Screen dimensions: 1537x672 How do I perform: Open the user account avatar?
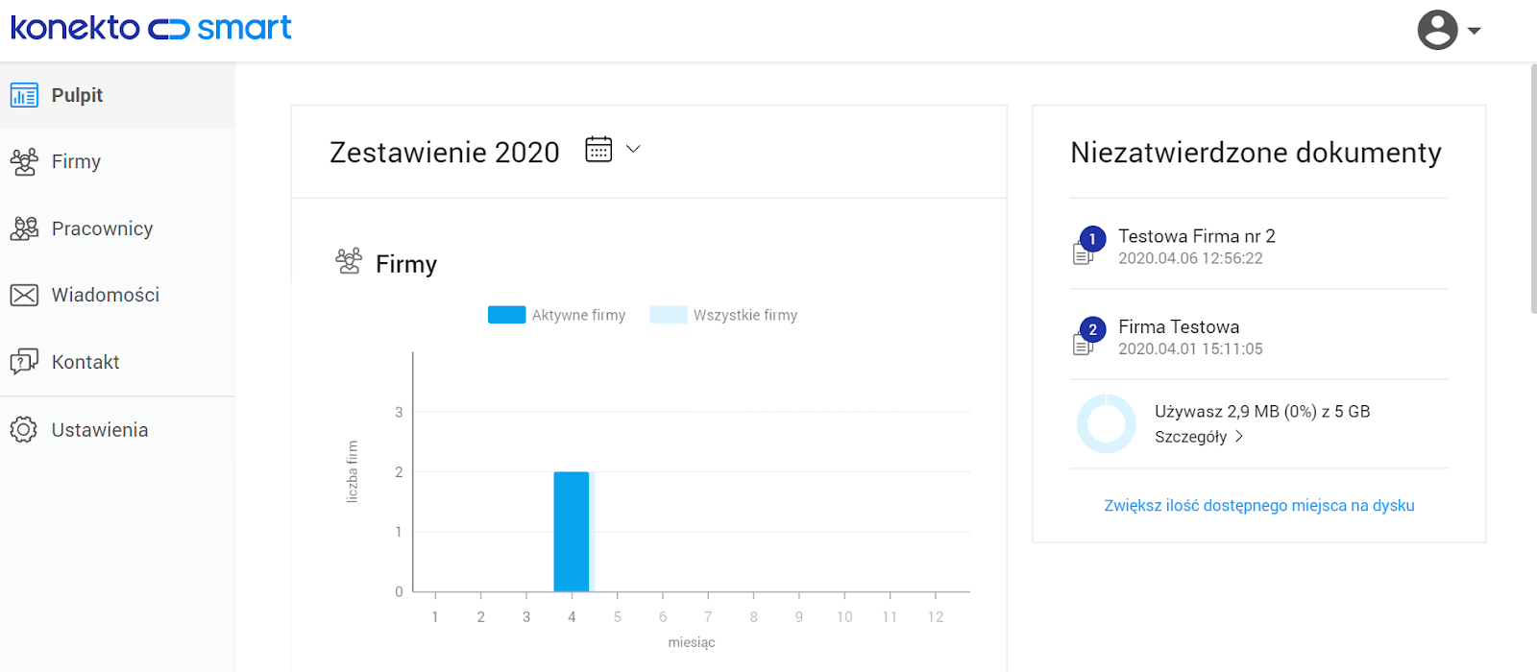[x=1437, y=30]
